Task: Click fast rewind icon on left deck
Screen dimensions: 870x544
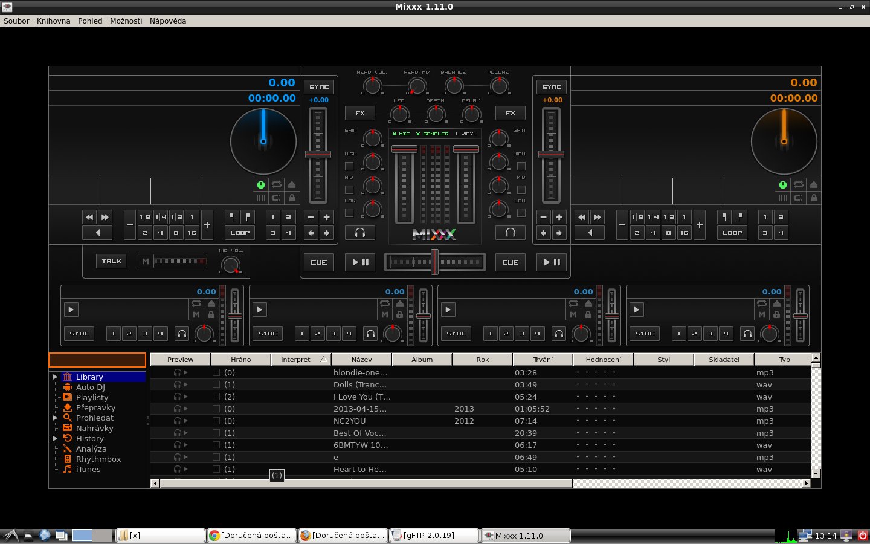Action: [89, 217]
